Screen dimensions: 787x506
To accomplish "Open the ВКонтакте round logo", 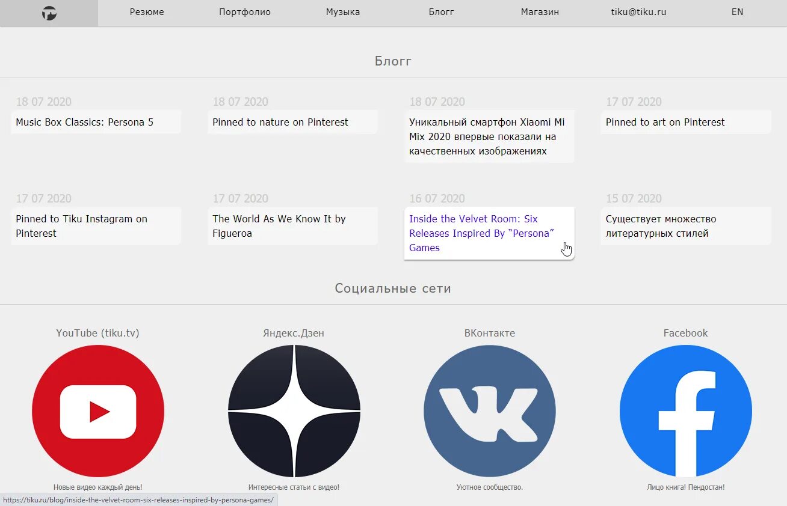I will tap(490, 411).
